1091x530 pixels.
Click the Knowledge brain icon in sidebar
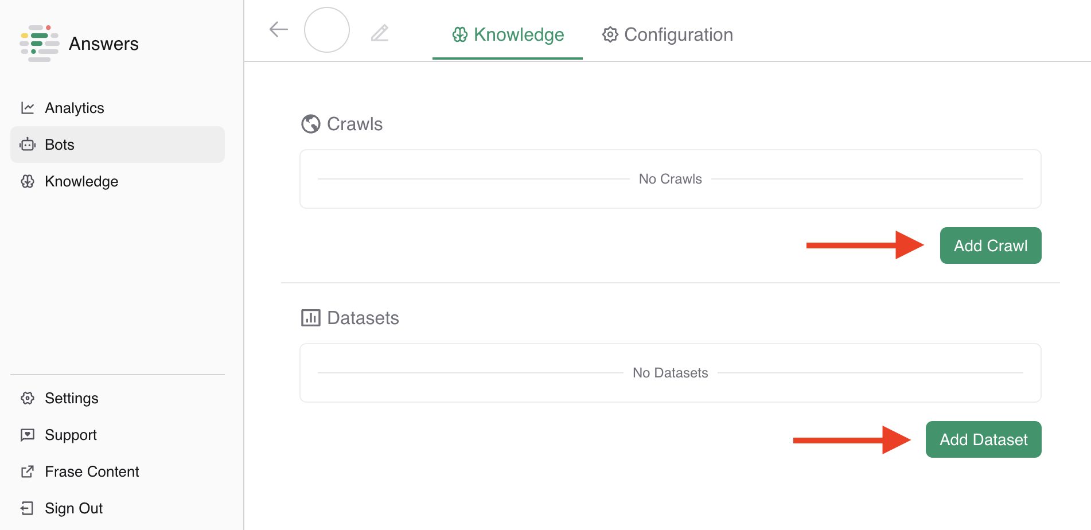point(28,181)
